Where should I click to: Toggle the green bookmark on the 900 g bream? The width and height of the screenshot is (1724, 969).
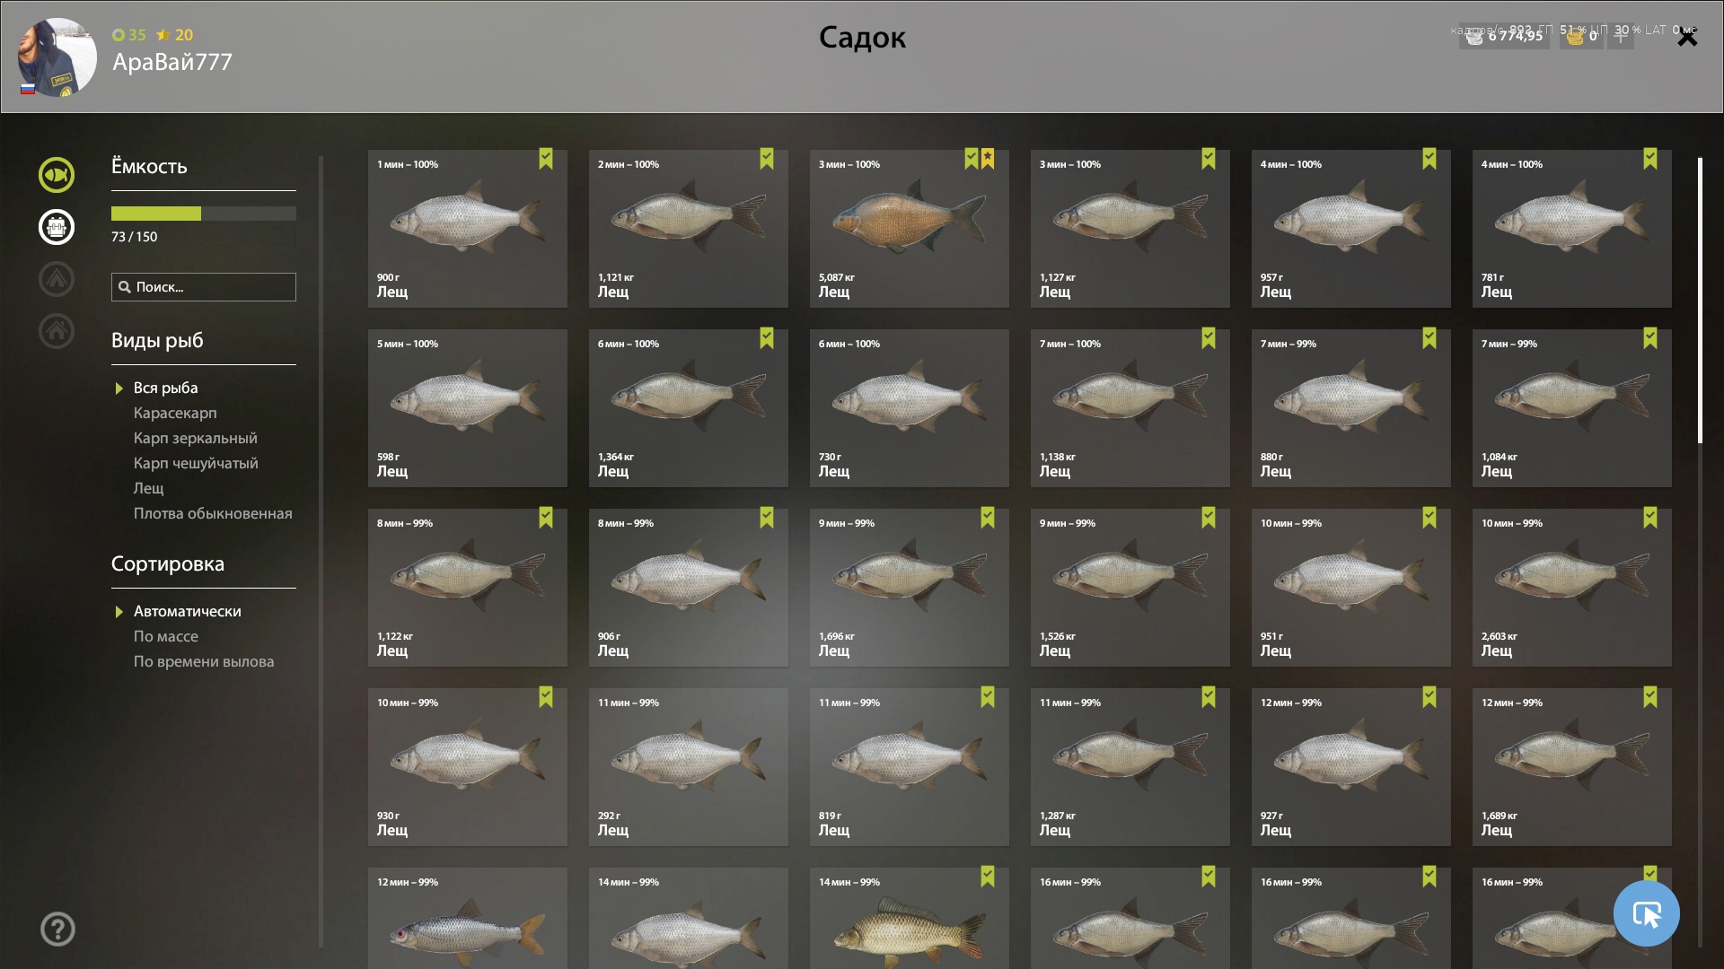point(546,159)
